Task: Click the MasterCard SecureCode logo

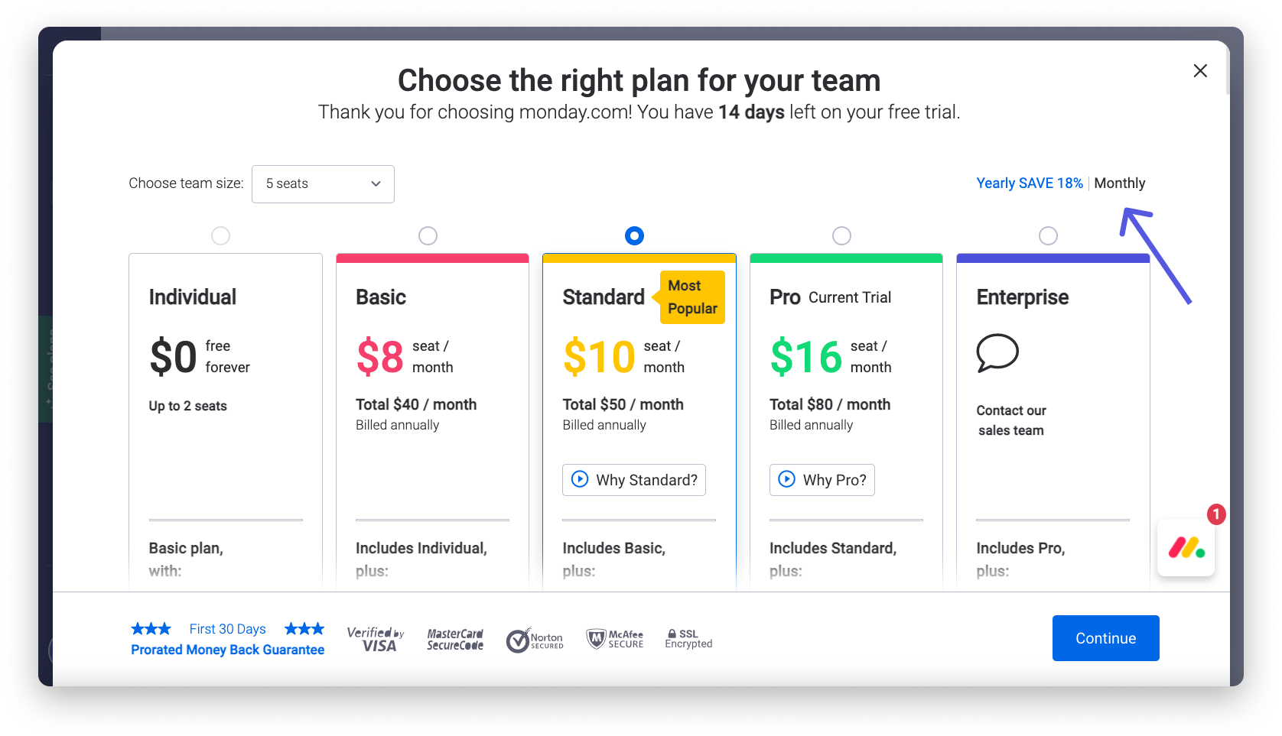Action: coord(455,639)
